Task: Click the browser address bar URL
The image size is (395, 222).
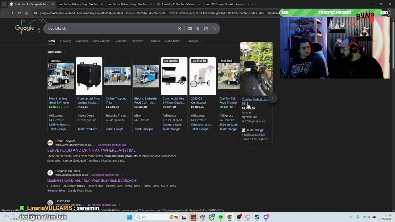Action: (159, 13)
